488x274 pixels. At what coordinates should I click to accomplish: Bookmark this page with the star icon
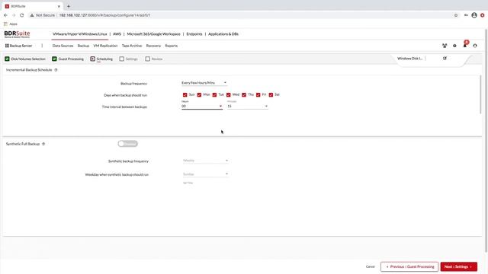[x=456, y=15]
